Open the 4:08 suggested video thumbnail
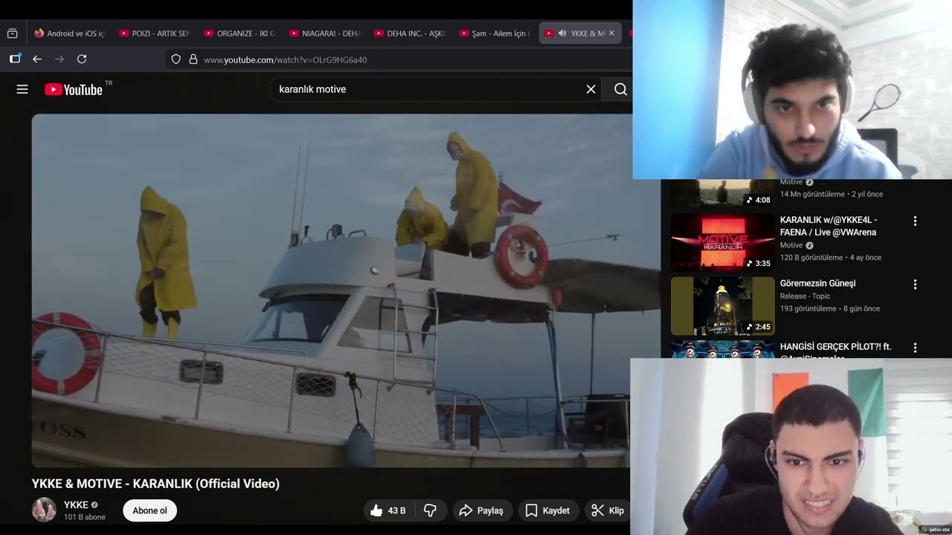This screenshot has height=535, width=952. coord(723,193)
